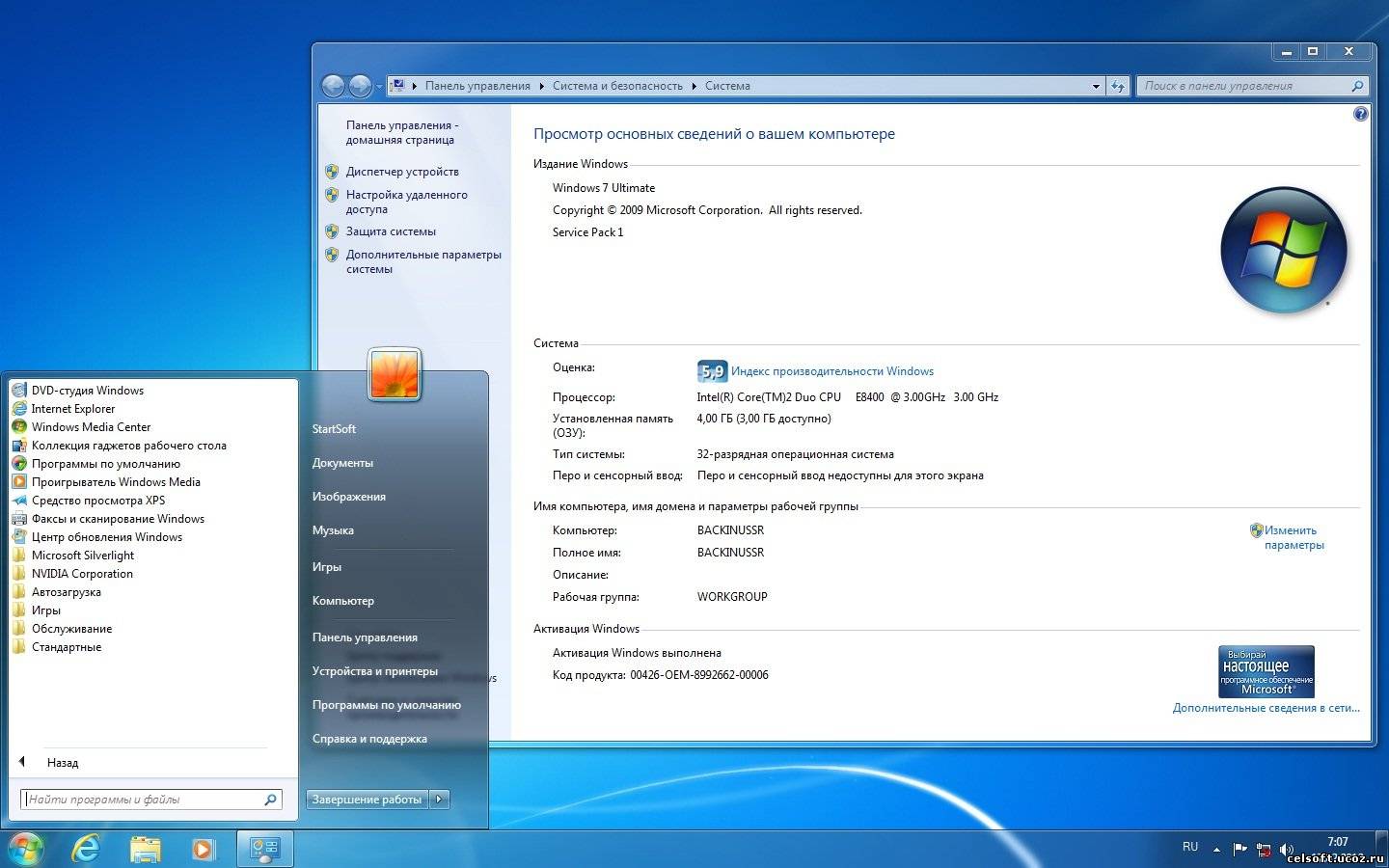This screenshot has height=868, width=1389.
Task: Open Защита системы link
Action: point(391,231)
